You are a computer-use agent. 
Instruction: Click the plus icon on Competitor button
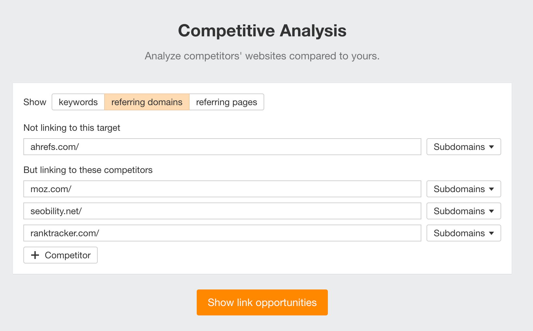(35, 255)
